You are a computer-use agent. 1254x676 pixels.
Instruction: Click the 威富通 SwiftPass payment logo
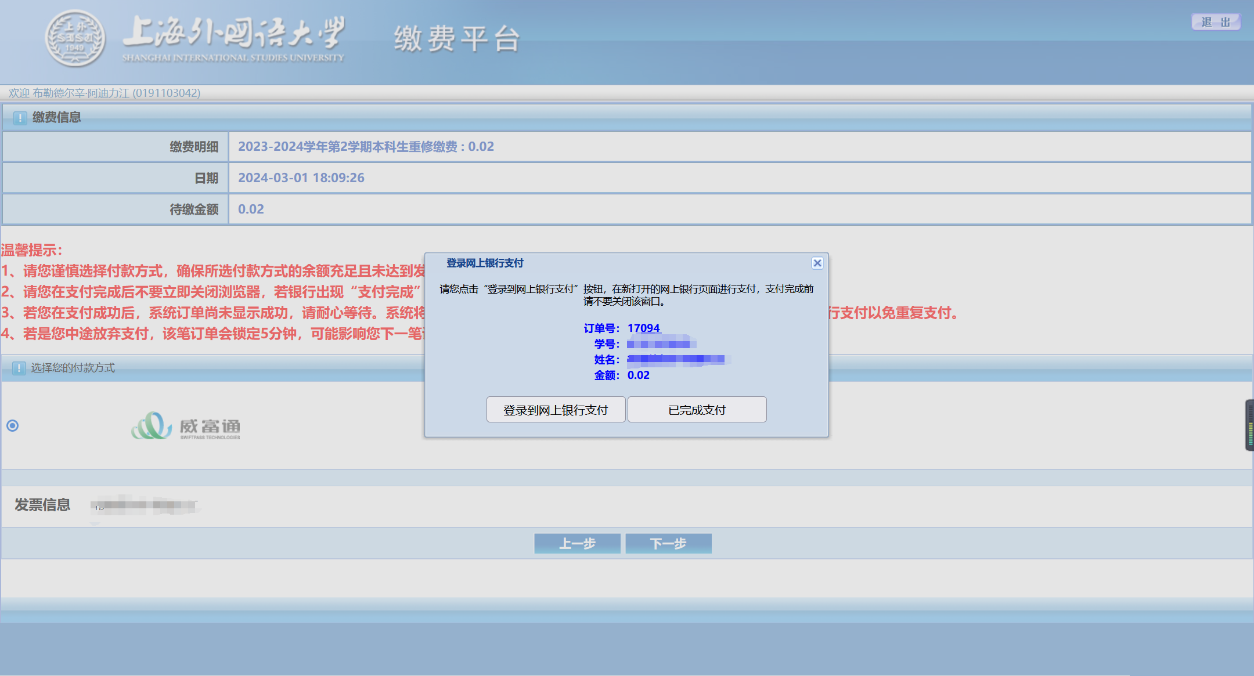pyautogui.click(x=186, y=426)
